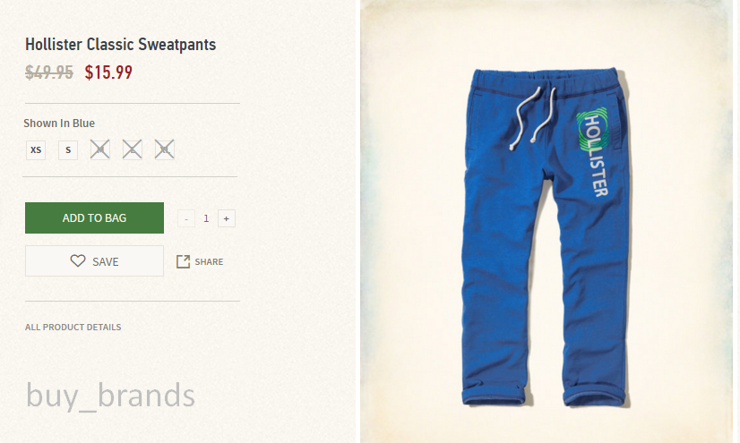Click the Hollister Classic Sweatpants title

click(120, 45)
